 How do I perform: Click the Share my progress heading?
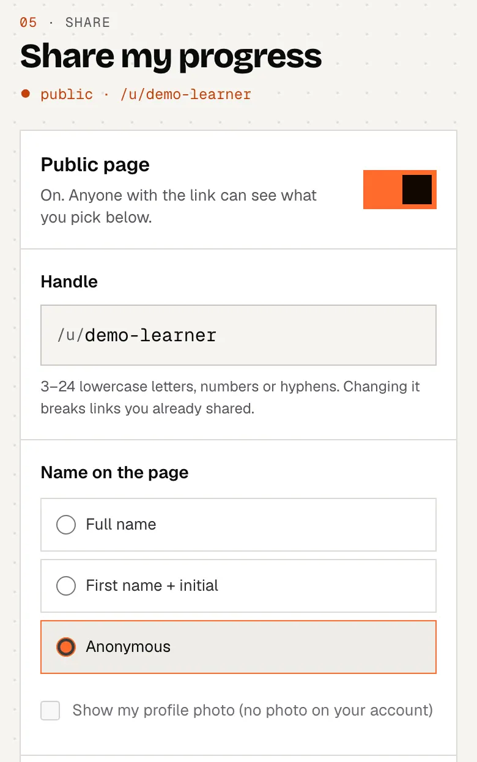(171, 57)
